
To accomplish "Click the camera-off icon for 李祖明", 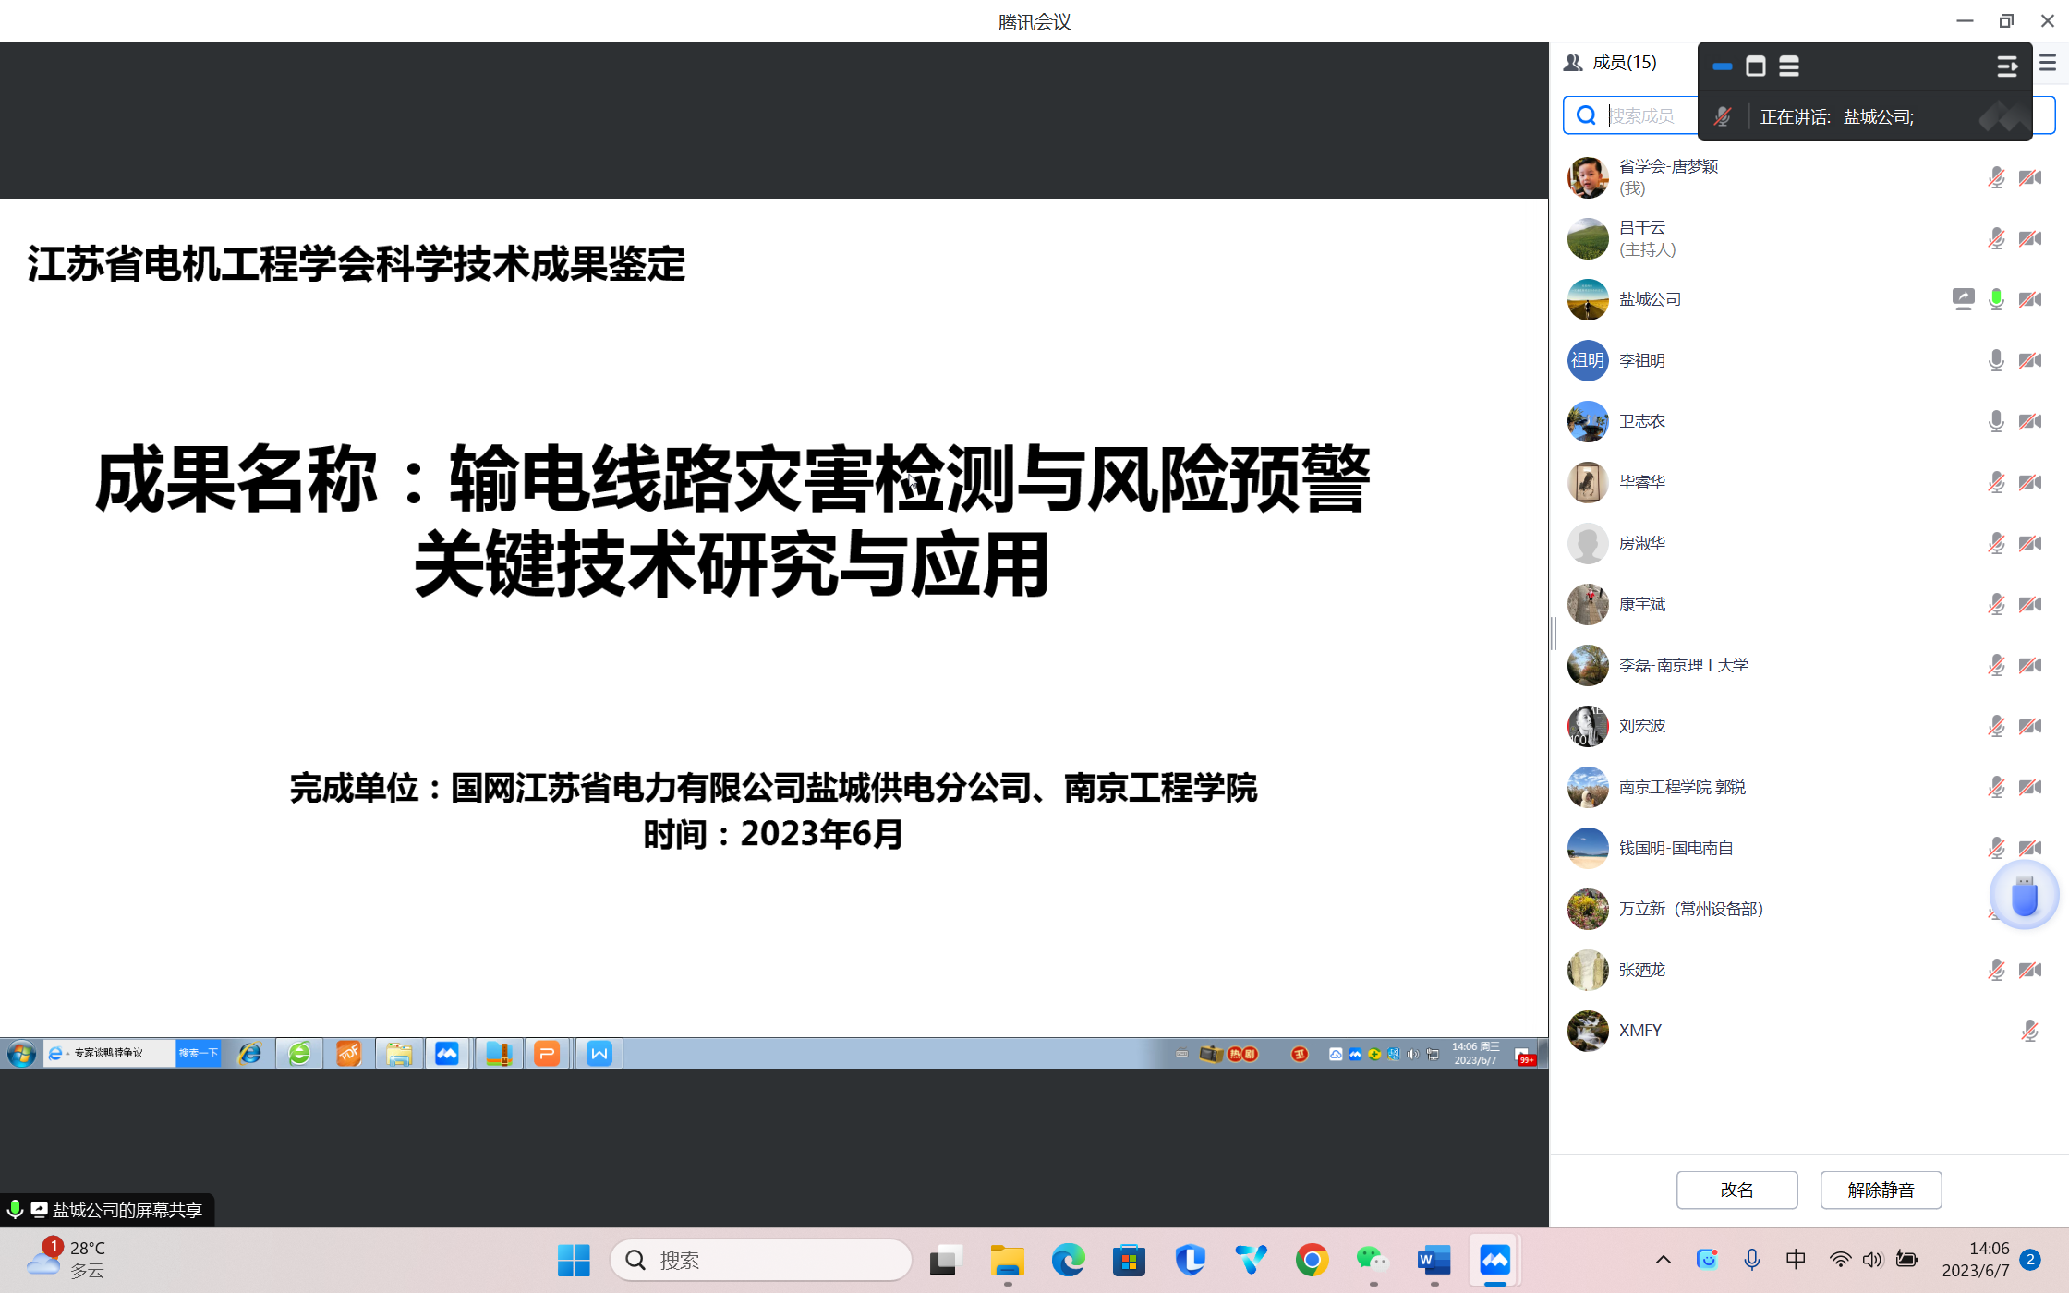I will 2030,360.
